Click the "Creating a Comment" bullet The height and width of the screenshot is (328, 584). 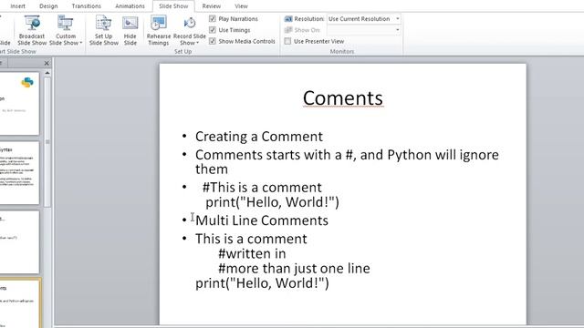[x=259, y=137]
